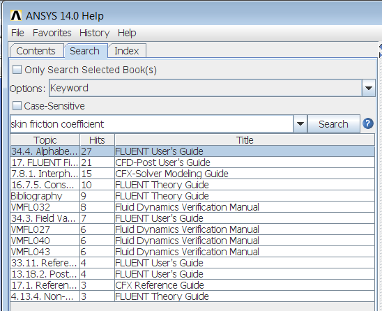Click the Search button

click(x=333, y=124)
